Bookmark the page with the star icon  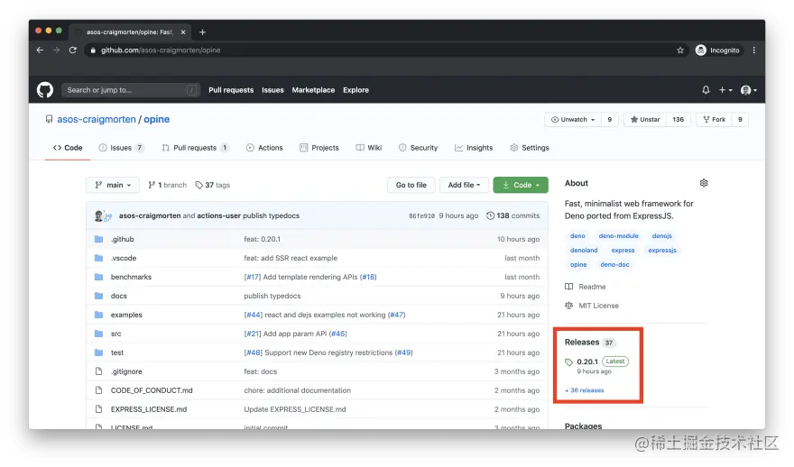point(680,50)
